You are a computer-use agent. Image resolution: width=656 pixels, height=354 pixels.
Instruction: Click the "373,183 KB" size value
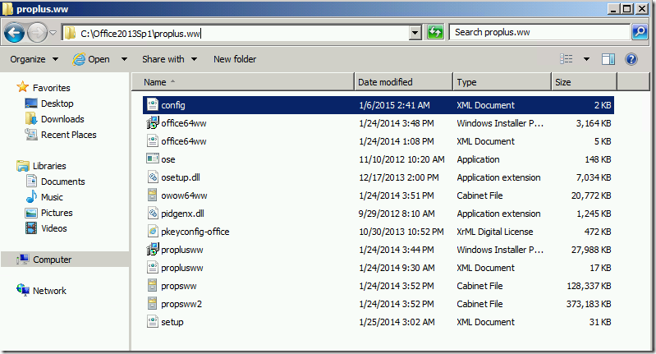589,304
